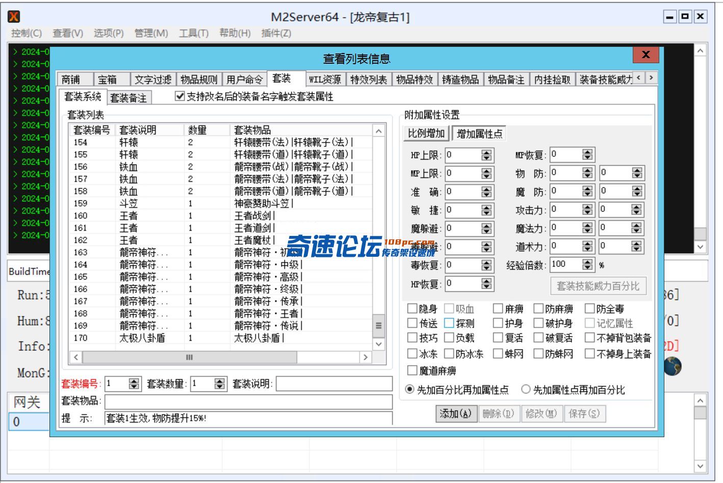Screen dimensions: 723x483
Task: Click suit list horizontal scrollbar thumb
Action: tap(189, 357)
